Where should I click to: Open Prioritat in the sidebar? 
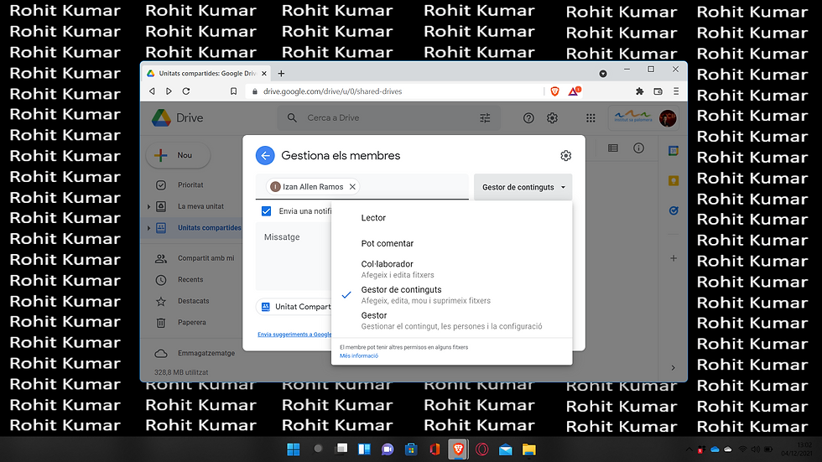(x=190, y=185)
